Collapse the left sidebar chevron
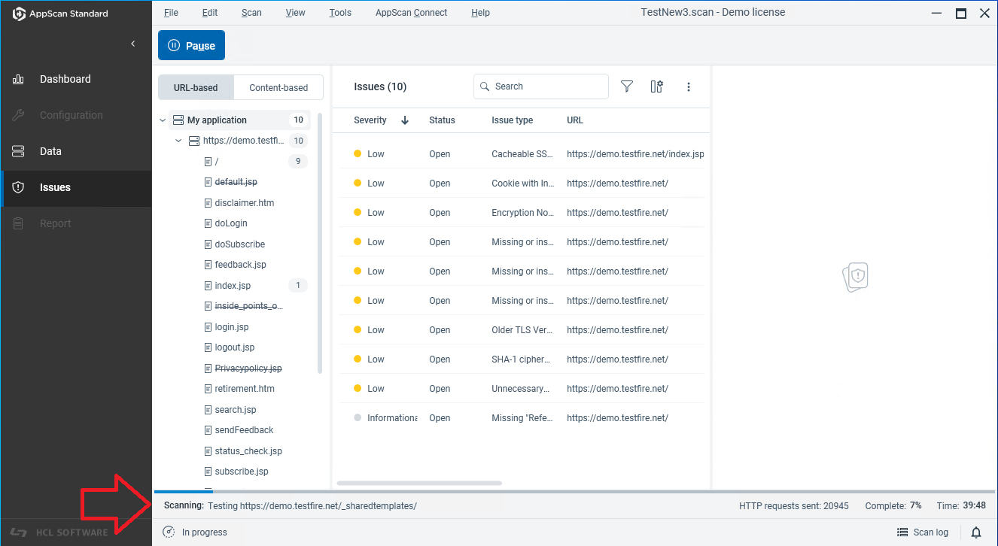Screen dimensions: 998x546 click(x=133, y=44)
